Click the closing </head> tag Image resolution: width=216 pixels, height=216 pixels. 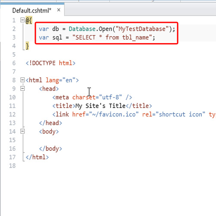pos(51,123)
